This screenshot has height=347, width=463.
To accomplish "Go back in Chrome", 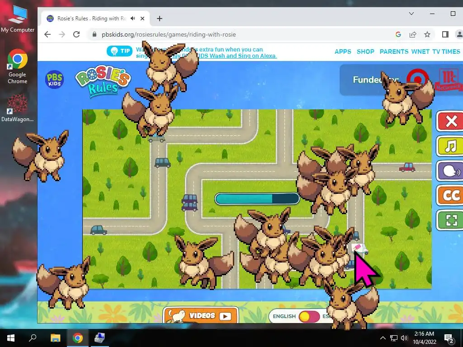I will pyautogui.click(x=47, y=34).
